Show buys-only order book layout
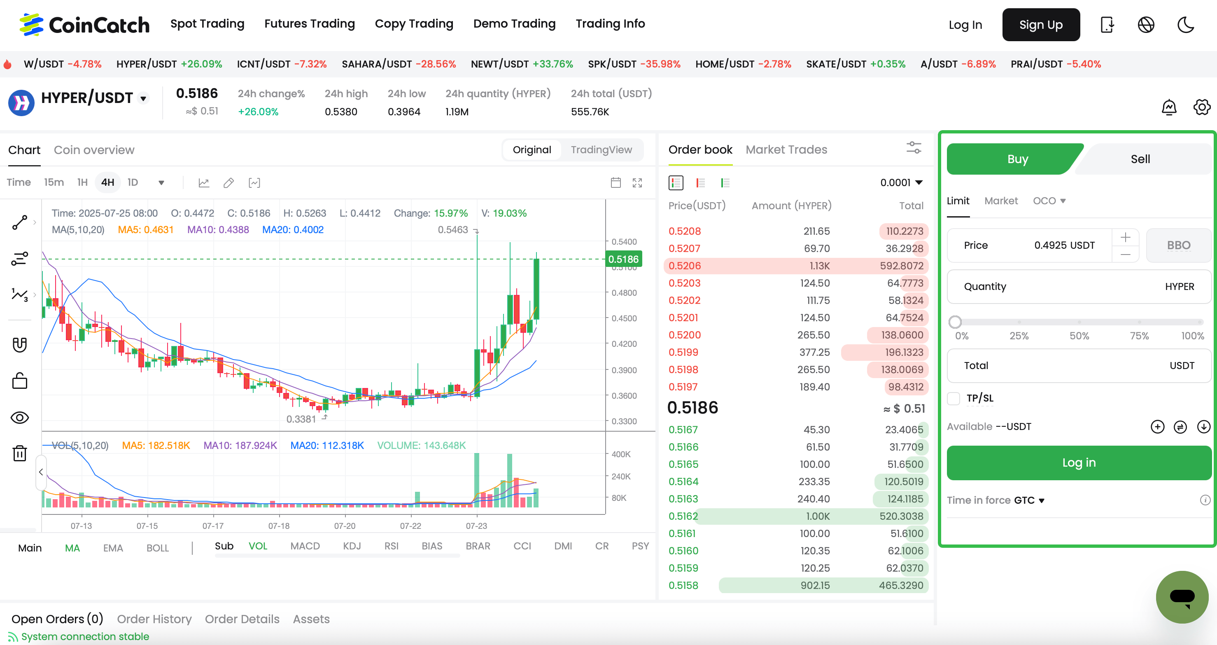 (726, 182)
